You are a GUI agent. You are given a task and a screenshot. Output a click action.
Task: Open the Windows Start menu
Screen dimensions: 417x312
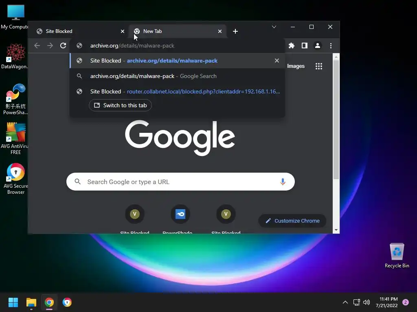(13, 302)
